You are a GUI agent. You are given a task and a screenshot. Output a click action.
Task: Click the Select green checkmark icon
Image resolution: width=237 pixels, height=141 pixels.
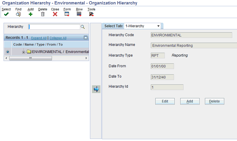[6, 14]
